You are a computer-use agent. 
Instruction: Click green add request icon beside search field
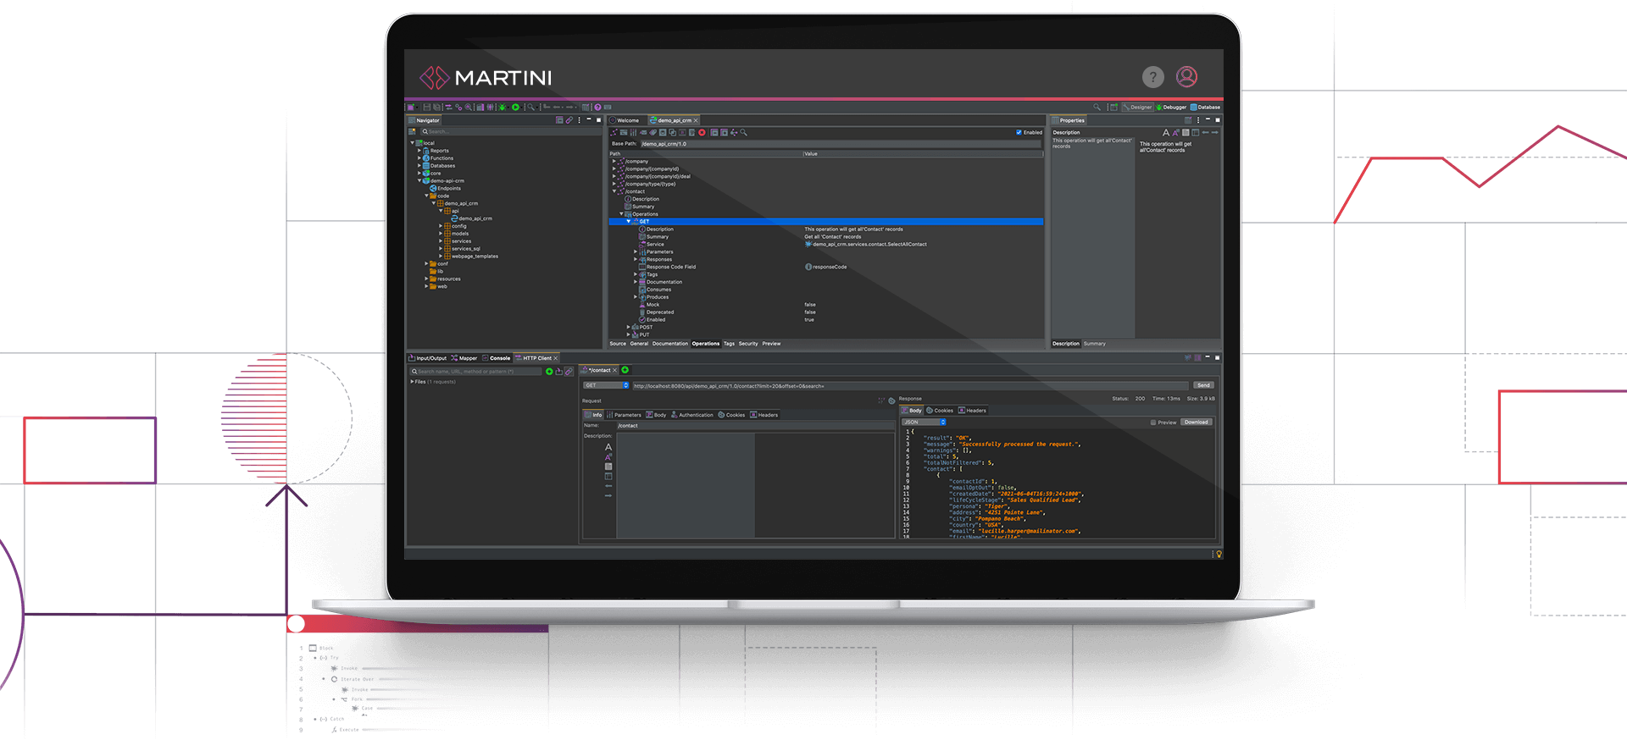pyautogui.click(x=549, y=371)
